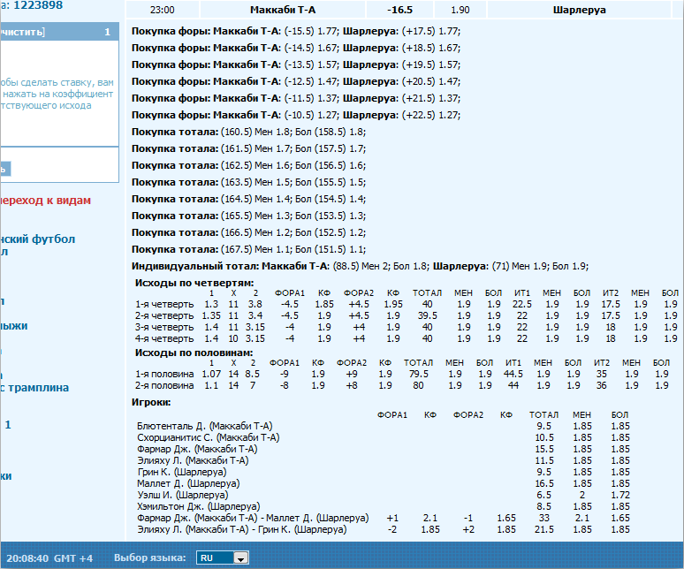Select player row Хэмильтон Дж. (Шарлеруа)

pos(199,506)
